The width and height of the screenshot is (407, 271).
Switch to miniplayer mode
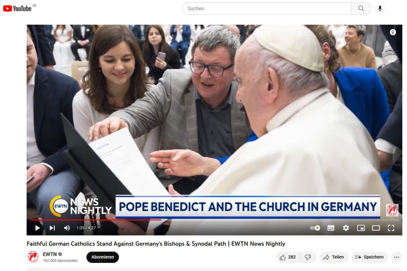click(x=361, y=228)
